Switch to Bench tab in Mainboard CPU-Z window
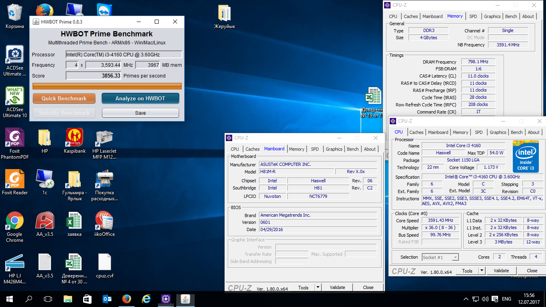The image size is (546, 307). coord(353,149)
